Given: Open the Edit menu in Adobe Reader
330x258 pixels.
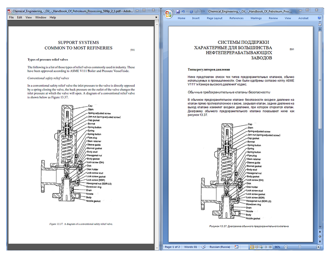Looking at the screenshot, I should (x=20, y=18).
